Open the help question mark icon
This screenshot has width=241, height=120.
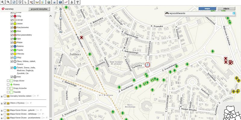tap(60, 2)
